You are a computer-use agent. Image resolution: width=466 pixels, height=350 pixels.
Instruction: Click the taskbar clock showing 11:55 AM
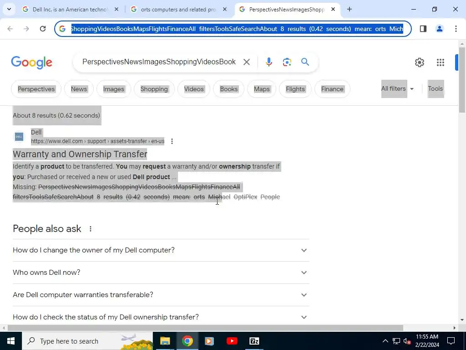(x=427, y=341)
